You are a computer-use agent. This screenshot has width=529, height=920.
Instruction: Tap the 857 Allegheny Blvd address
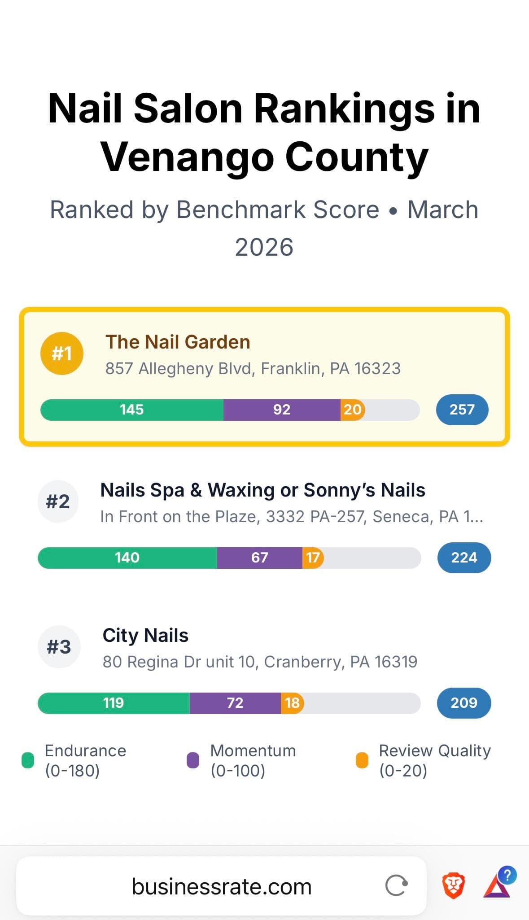click(x=253, y=369)
